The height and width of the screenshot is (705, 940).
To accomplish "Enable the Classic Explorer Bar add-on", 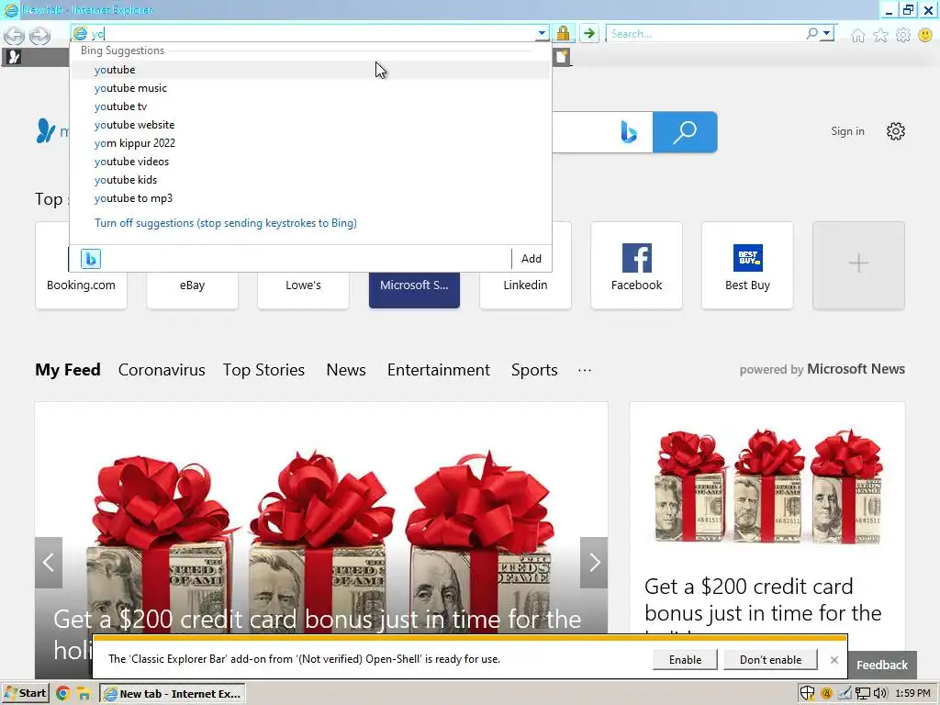I will pos(685,659).
